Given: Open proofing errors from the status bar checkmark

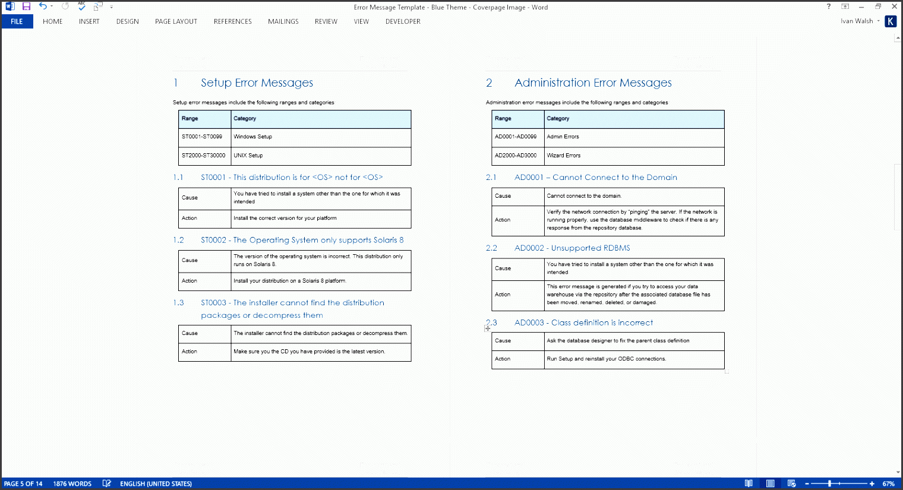Looking at the screenshot, I should point(106,483).
